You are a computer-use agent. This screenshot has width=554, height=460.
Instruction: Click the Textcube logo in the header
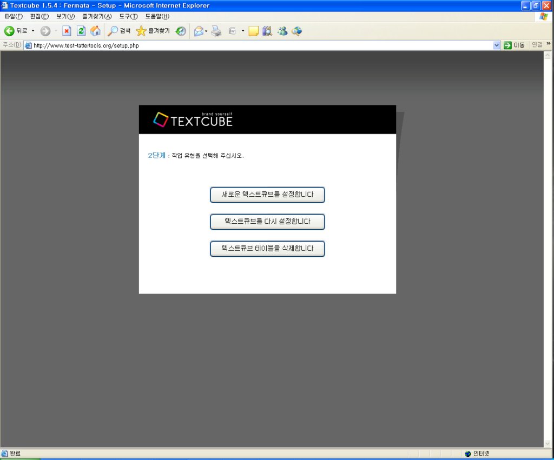193,119
